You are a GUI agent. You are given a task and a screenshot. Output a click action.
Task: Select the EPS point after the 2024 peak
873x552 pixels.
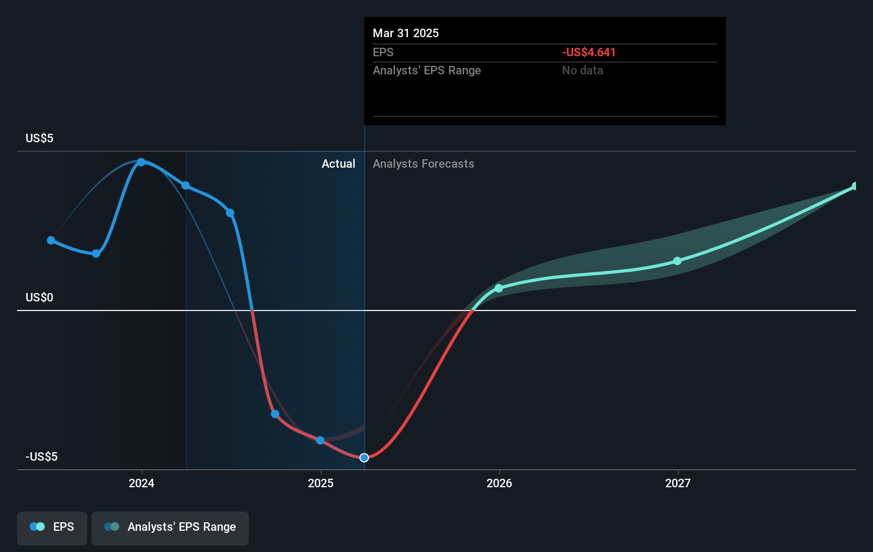[186, 185]
